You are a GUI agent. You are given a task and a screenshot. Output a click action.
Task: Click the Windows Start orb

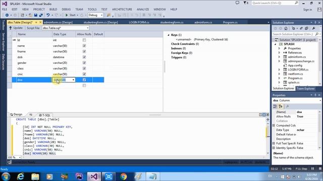tap(6, 176)
